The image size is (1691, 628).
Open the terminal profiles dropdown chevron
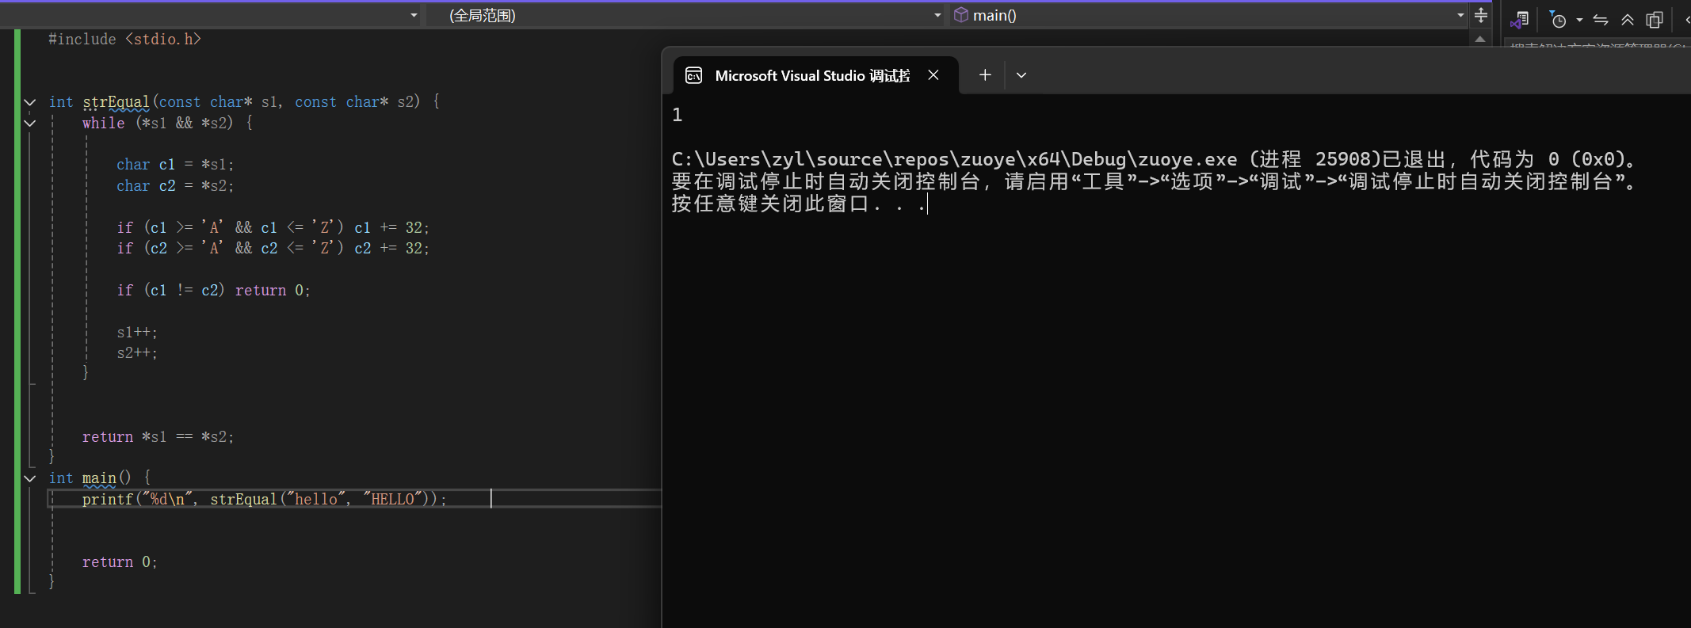(1021, 75)
